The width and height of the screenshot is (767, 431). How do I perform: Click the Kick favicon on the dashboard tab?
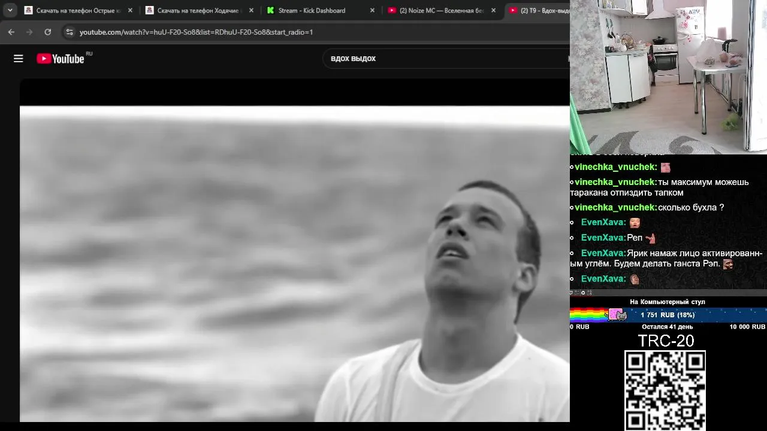[271, 10]
